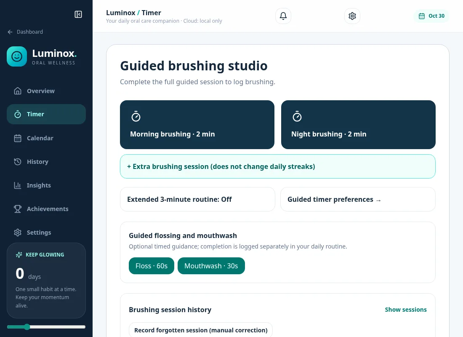This screenshot has height=337, width=463.
Task: Open the Calendar section
Action: coord(46,138)
